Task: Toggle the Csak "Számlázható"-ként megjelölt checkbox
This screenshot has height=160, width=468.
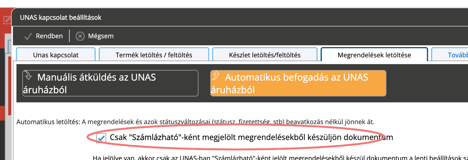Action: [x=101, y=138]
